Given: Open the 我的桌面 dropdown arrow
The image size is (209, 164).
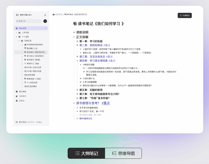Looking at the screenshot, I should [46, 28].
